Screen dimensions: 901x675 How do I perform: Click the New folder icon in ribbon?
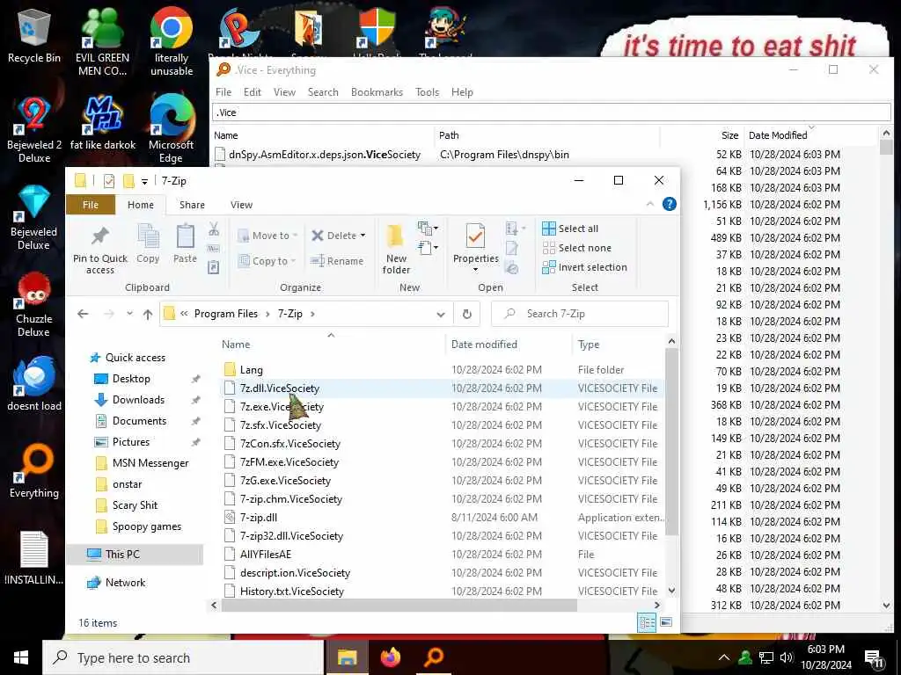pos(396,249)
